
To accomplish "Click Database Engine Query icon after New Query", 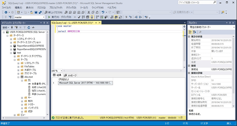I will tap(66, 12).
